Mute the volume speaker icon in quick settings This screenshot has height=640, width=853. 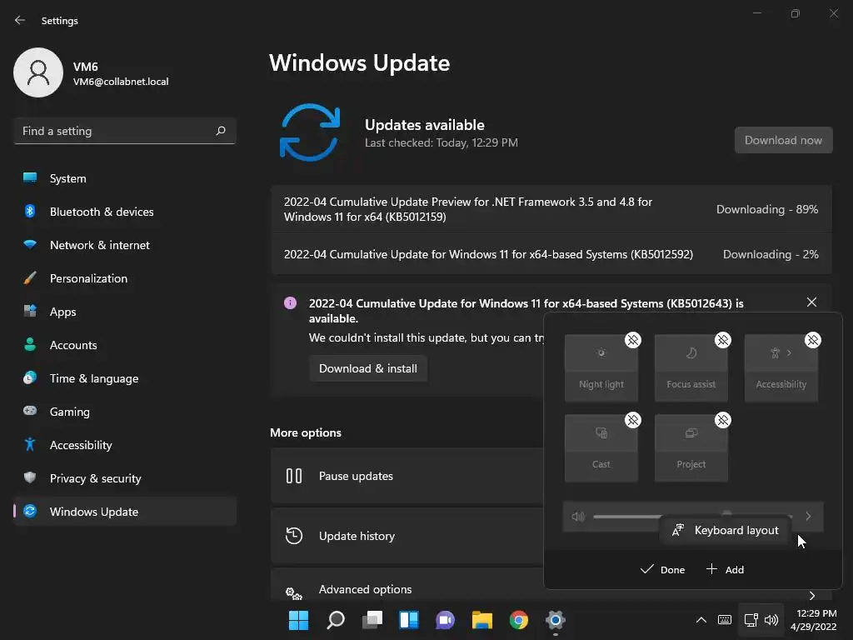pyautogui.click(x=578, y=516)
